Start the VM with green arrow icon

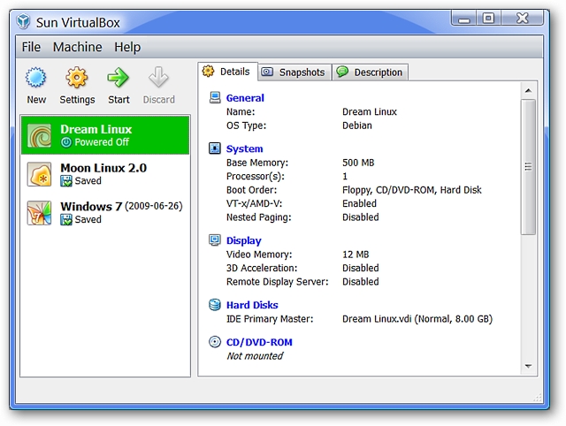coord(118,78)
